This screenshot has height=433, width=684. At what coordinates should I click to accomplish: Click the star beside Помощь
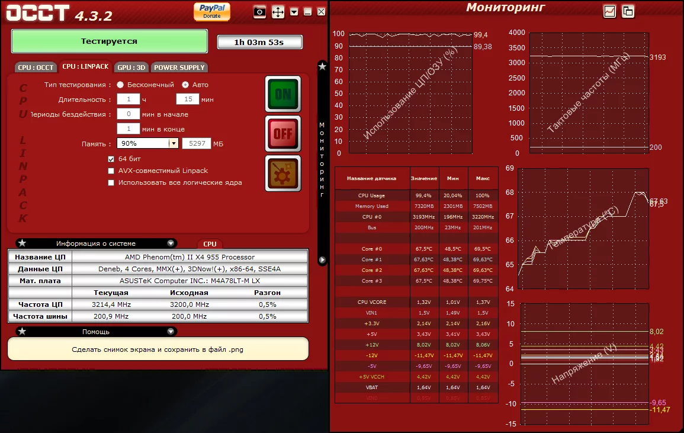(x=23, y=331)
